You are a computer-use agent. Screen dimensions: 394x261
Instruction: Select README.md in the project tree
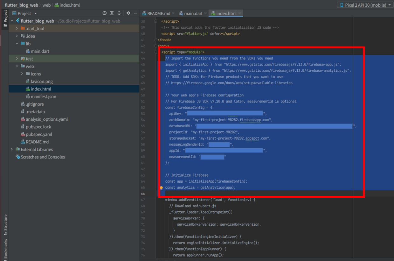[x=37, y=142]
